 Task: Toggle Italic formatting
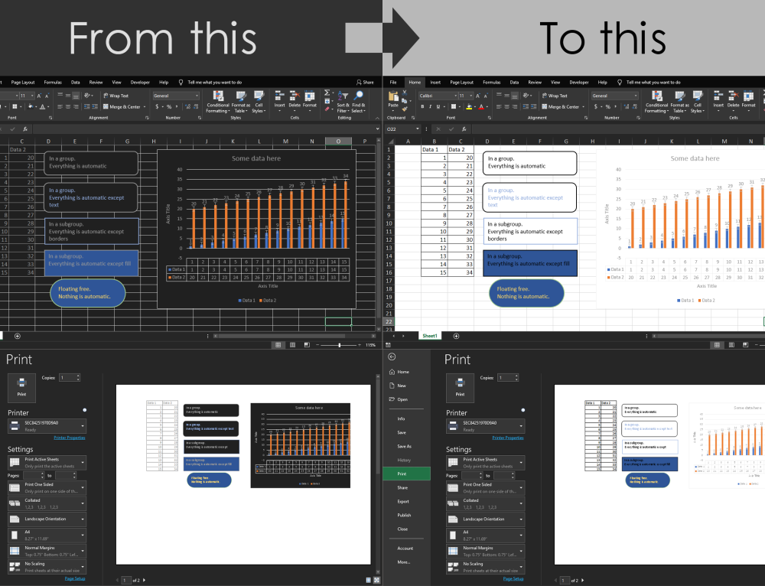[430, 105]
